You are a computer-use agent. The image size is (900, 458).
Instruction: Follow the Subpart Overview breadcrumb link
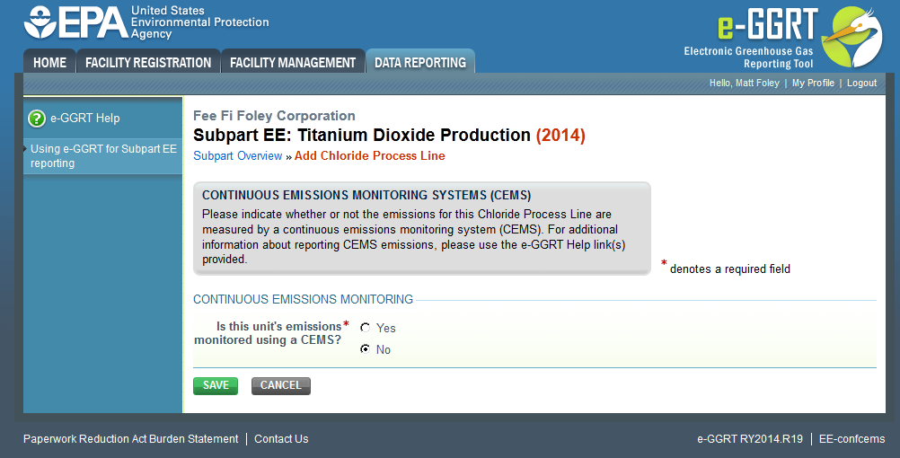[x=238, y=156]
